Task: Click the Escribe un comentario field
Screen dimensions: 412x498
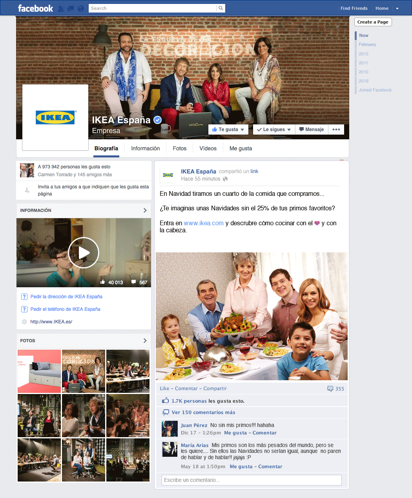Action: [252, 480]
